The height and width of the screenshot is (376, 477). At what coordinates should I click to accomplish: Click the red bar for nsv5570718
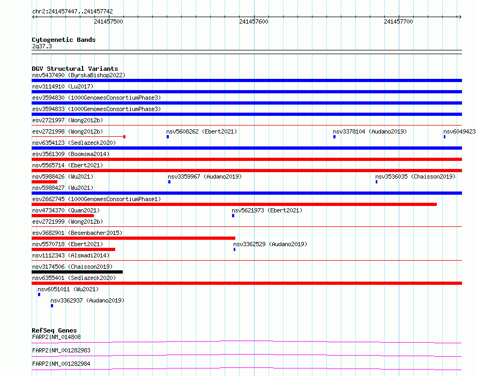[73, 249]
